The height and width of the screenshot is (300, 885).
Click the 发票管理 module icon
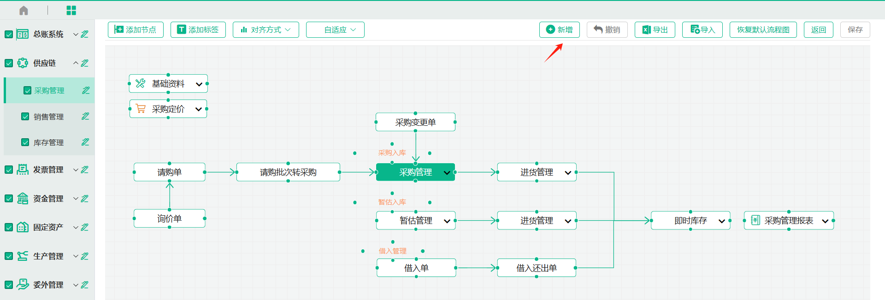tap(23, 170)
